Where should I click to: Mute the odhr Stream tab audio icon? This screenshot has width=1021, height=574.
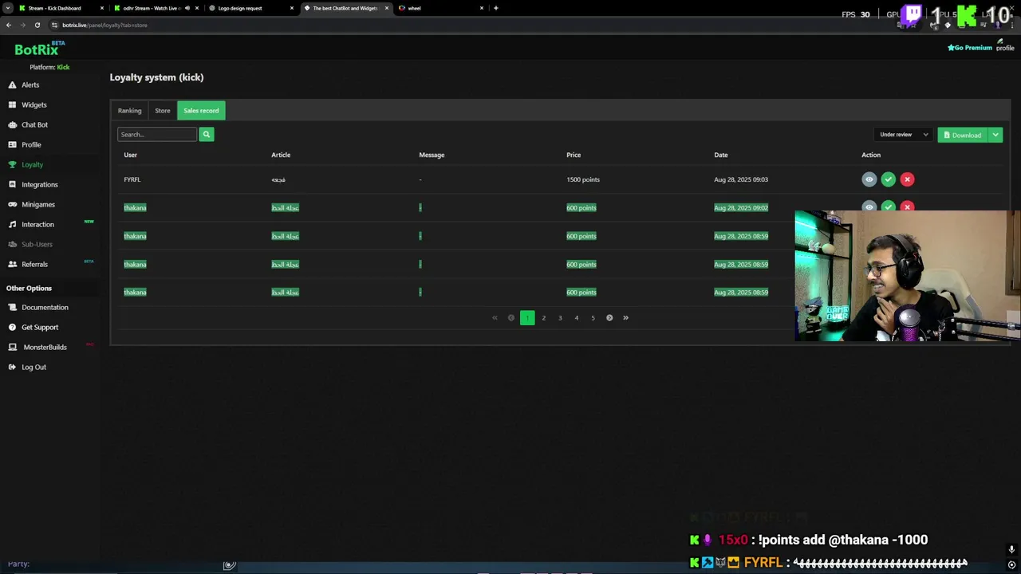(187, 8)
